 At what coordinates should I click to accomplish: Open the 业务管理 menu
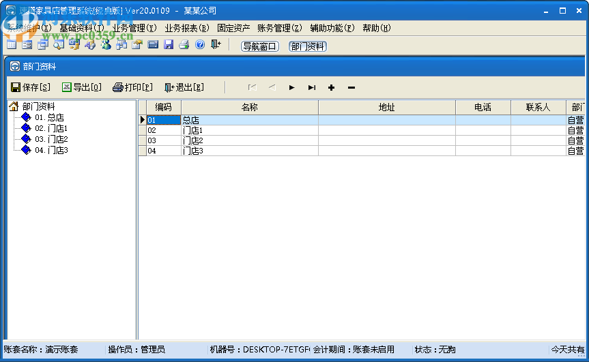[x=134, y=28]
